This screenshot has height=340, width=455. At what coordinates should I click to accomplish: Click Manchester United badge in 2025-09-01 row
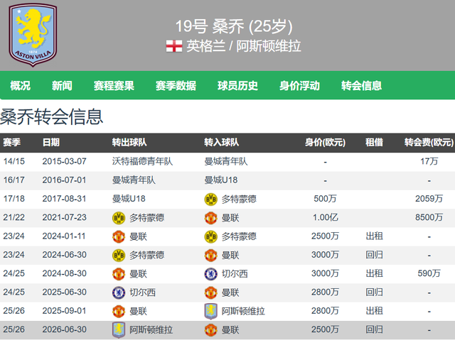pyautogui.click(x=119, y=312)
